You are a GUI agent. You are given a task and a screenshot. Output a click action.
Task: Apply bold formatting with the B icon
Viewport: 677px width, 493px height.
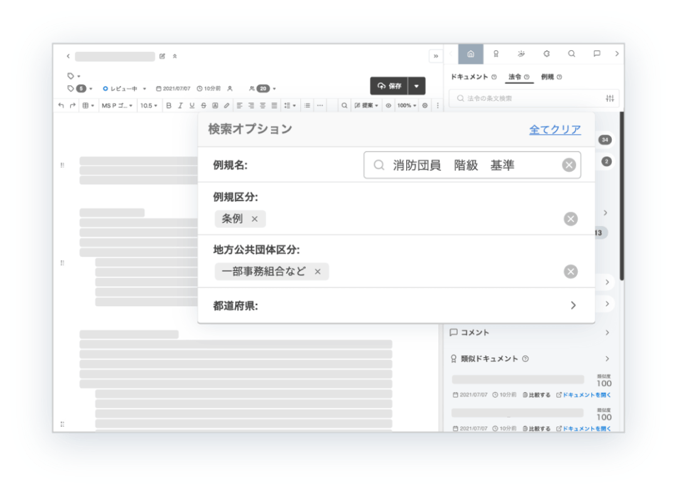(x=168, y=106)
